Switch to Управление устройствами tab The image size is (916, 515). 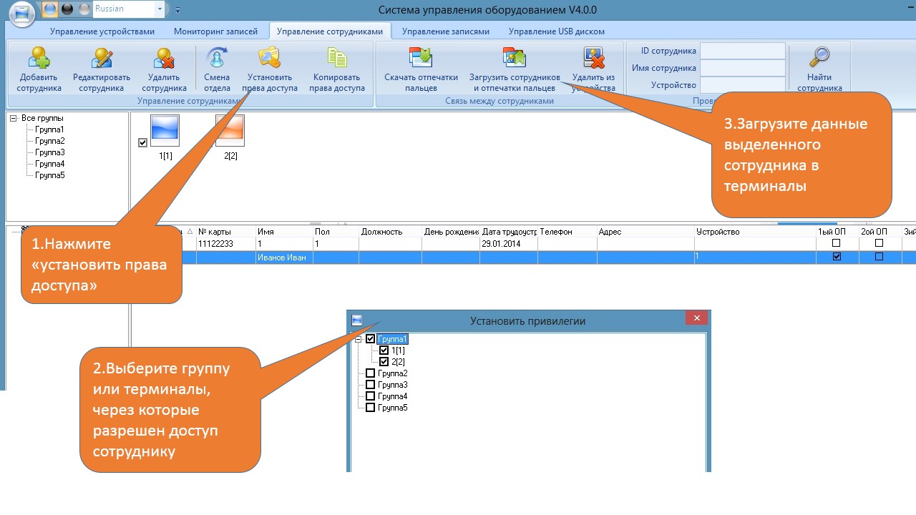[x=102, y=31]
